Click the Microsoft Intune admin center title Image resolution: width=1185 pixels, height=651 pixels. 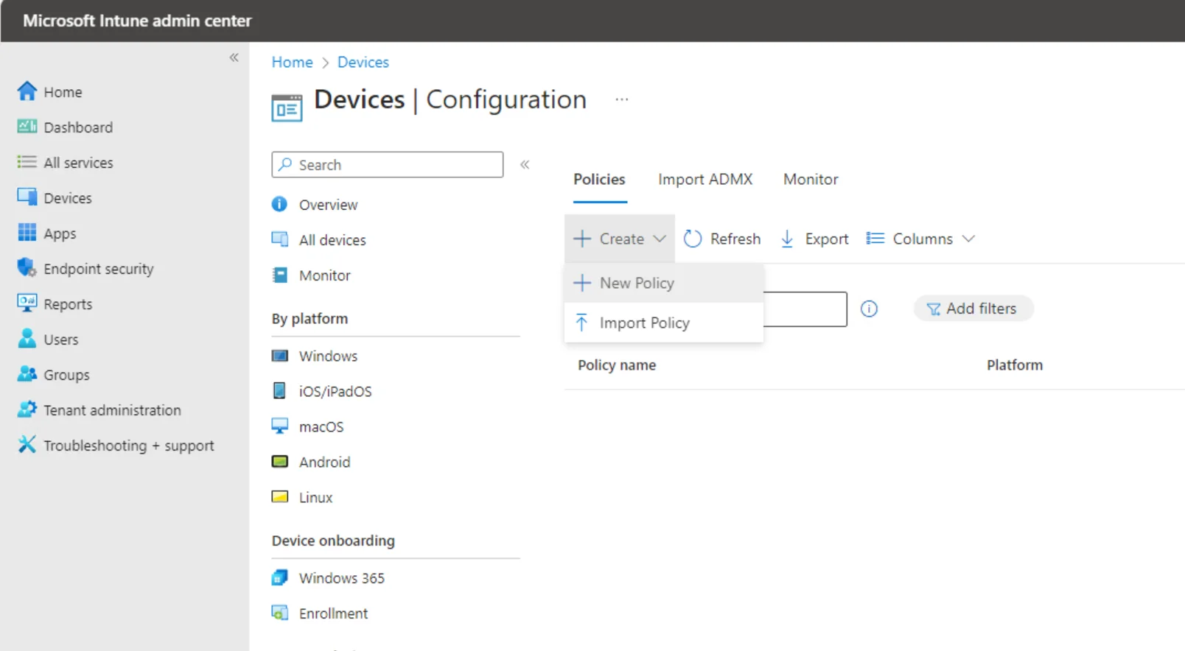pyautogui.click(x=137, y=21)
